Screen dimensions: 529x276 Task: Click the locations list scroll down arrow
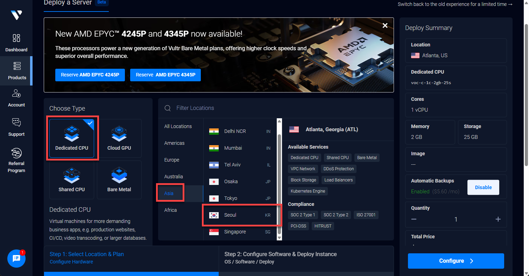(x=279, y=238)
